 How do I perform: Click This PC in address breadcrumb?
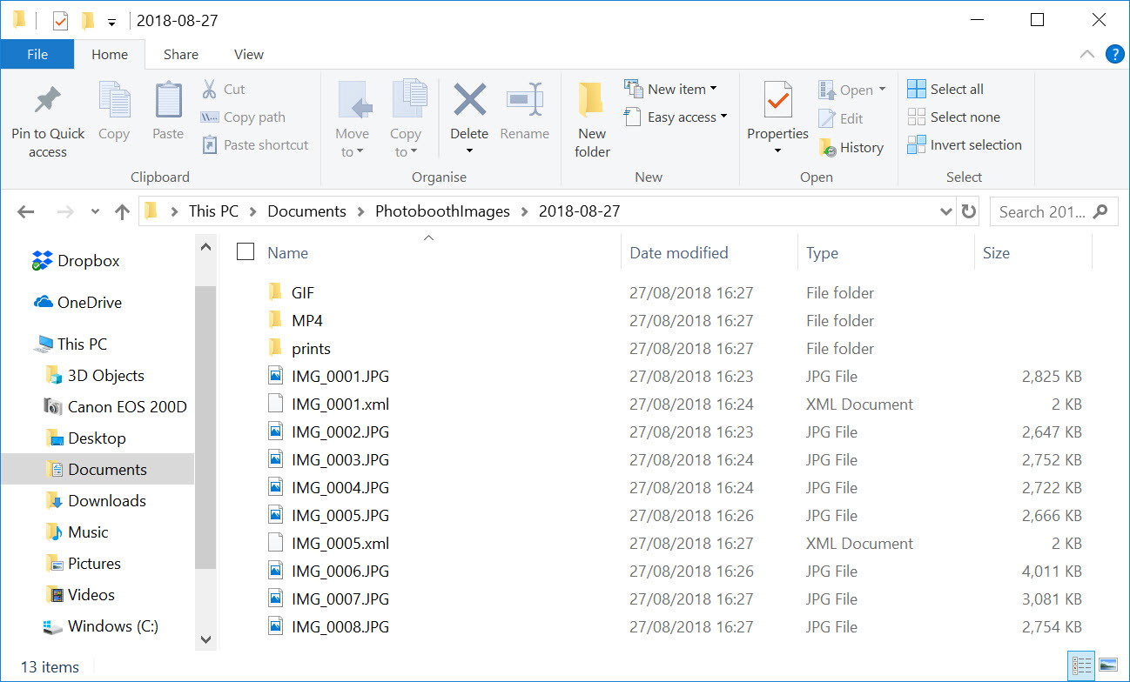214,211
